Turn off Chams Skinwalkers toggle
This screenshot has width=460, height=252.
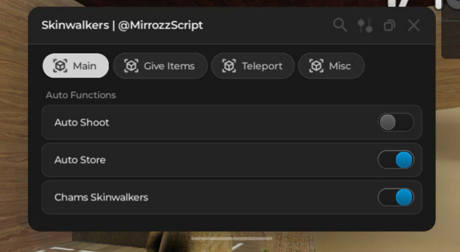[x=396, y=197]
